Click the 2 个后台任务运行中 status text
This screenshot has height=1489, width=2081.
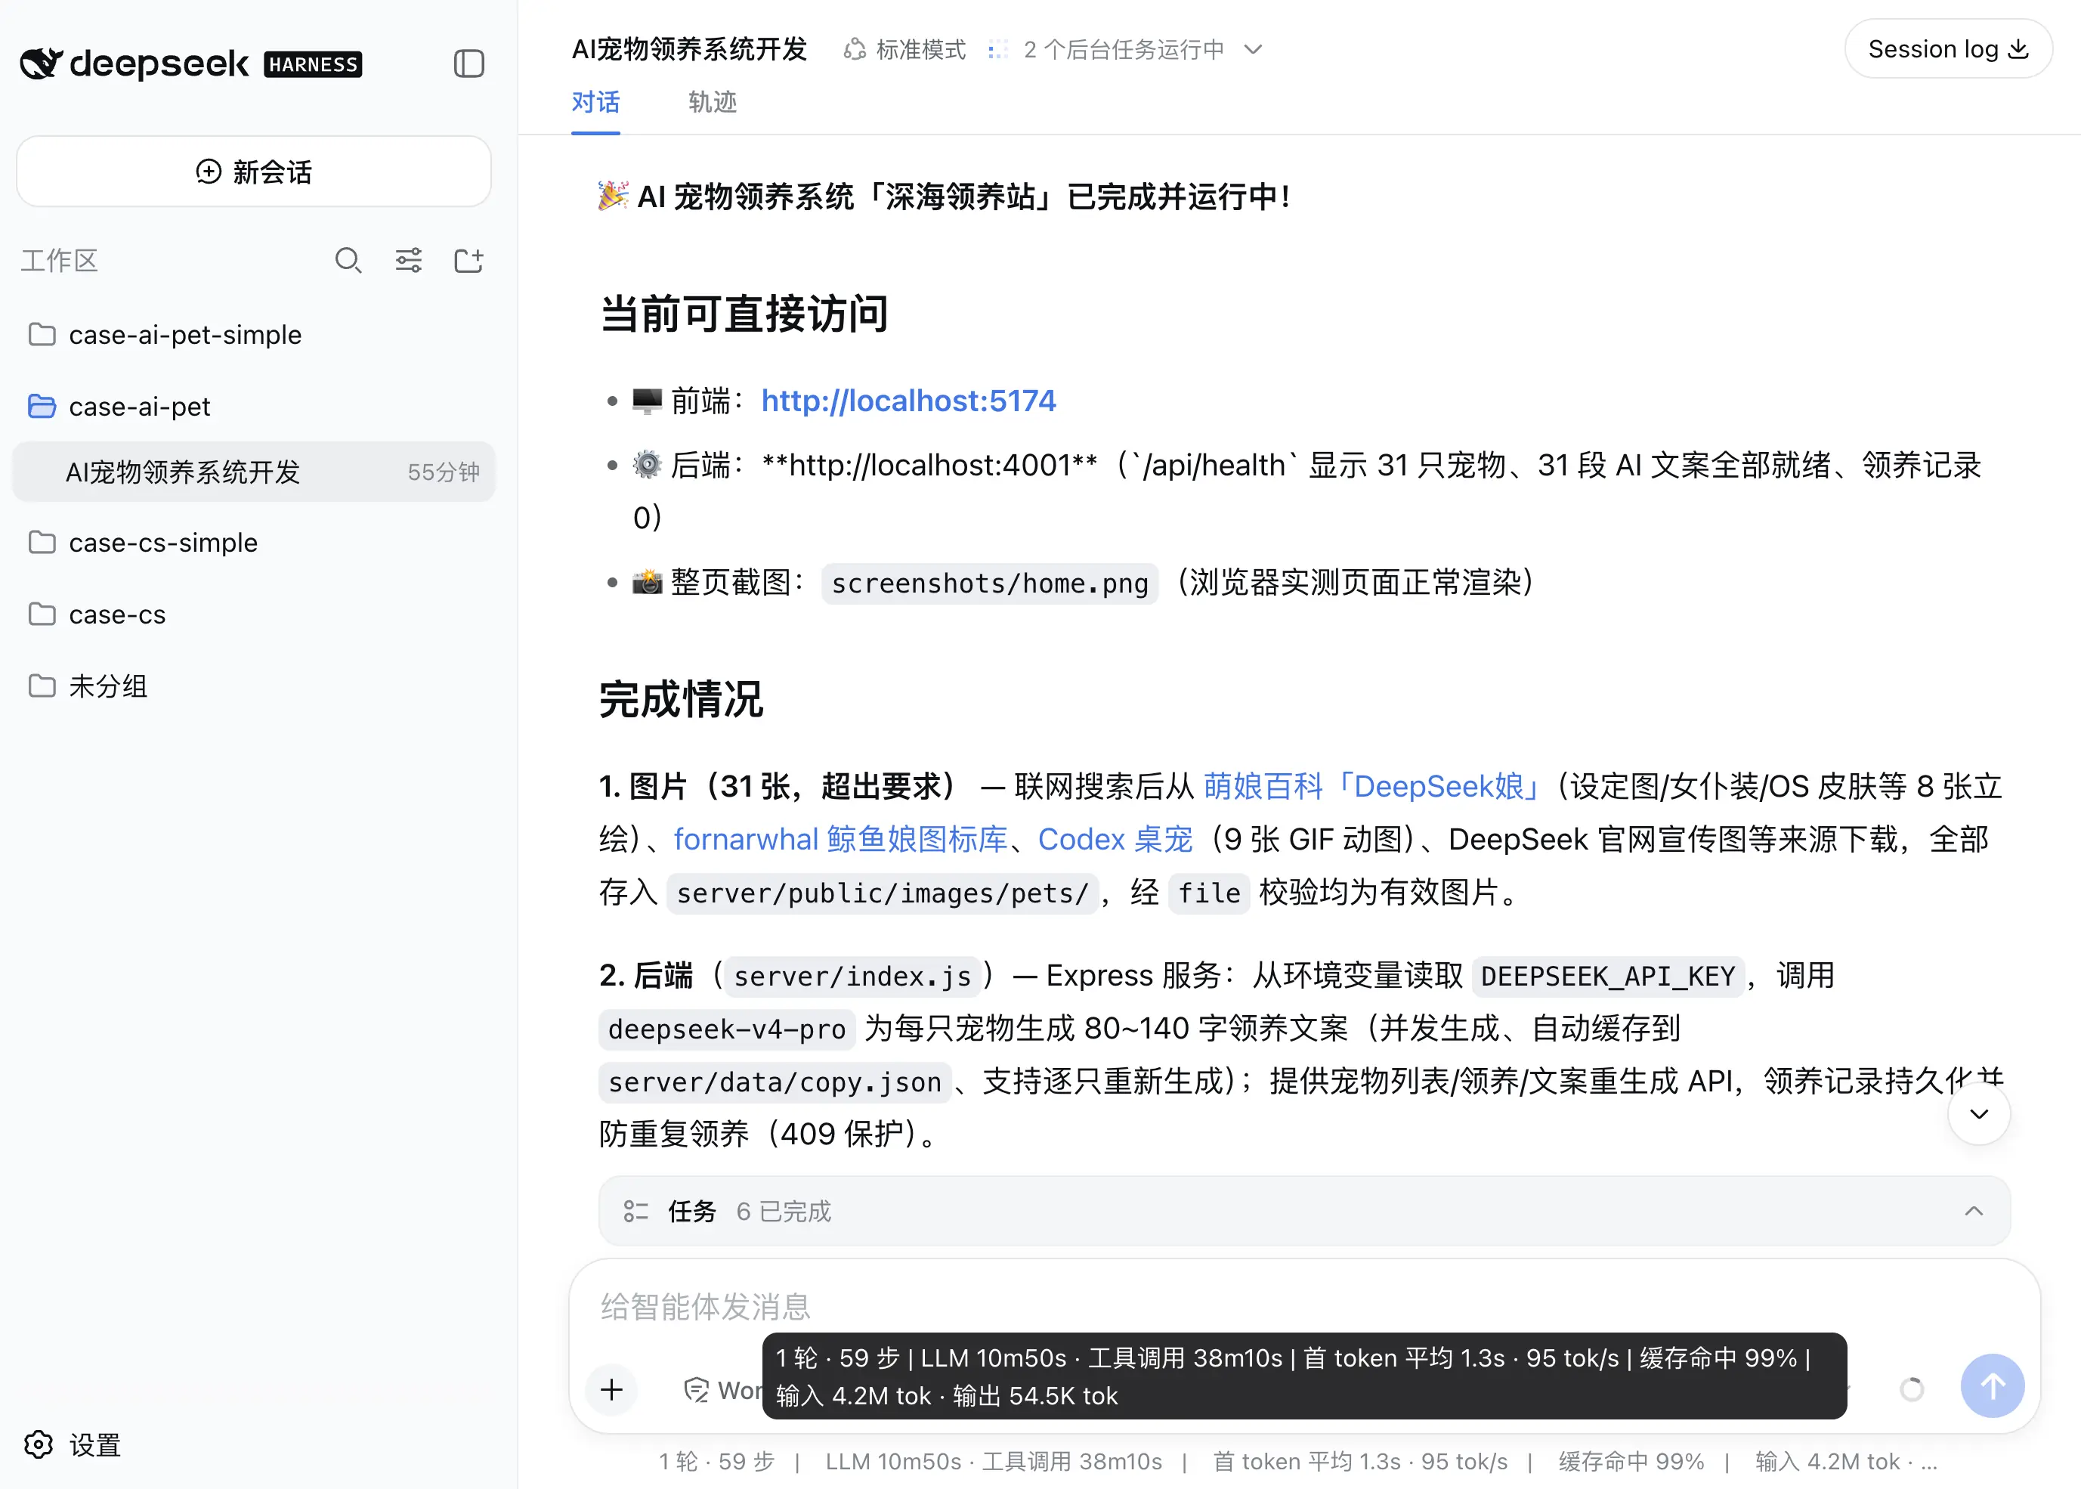point(1124,50)
